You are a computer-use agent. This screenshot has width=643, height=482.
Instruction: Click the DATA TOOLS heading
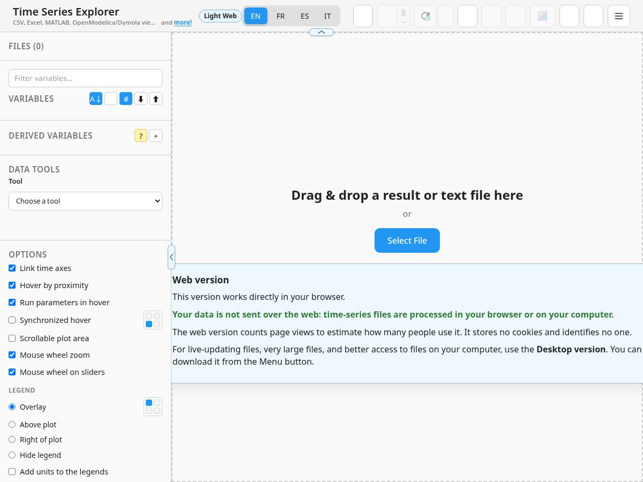[x=34, y=169]
